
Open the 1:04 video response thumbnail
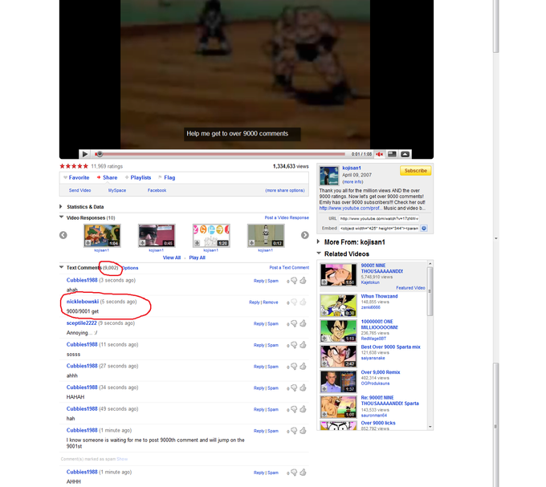click(x=102, y=236)
